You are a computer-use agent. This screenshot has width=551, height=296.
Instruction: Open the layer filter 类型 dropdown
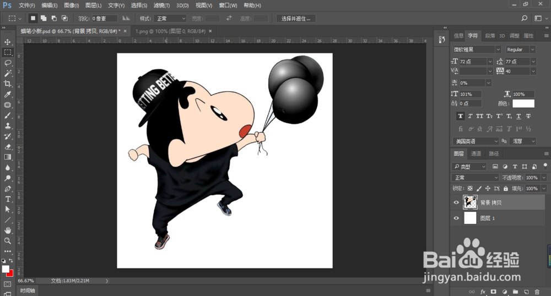(x=469, y=167)
